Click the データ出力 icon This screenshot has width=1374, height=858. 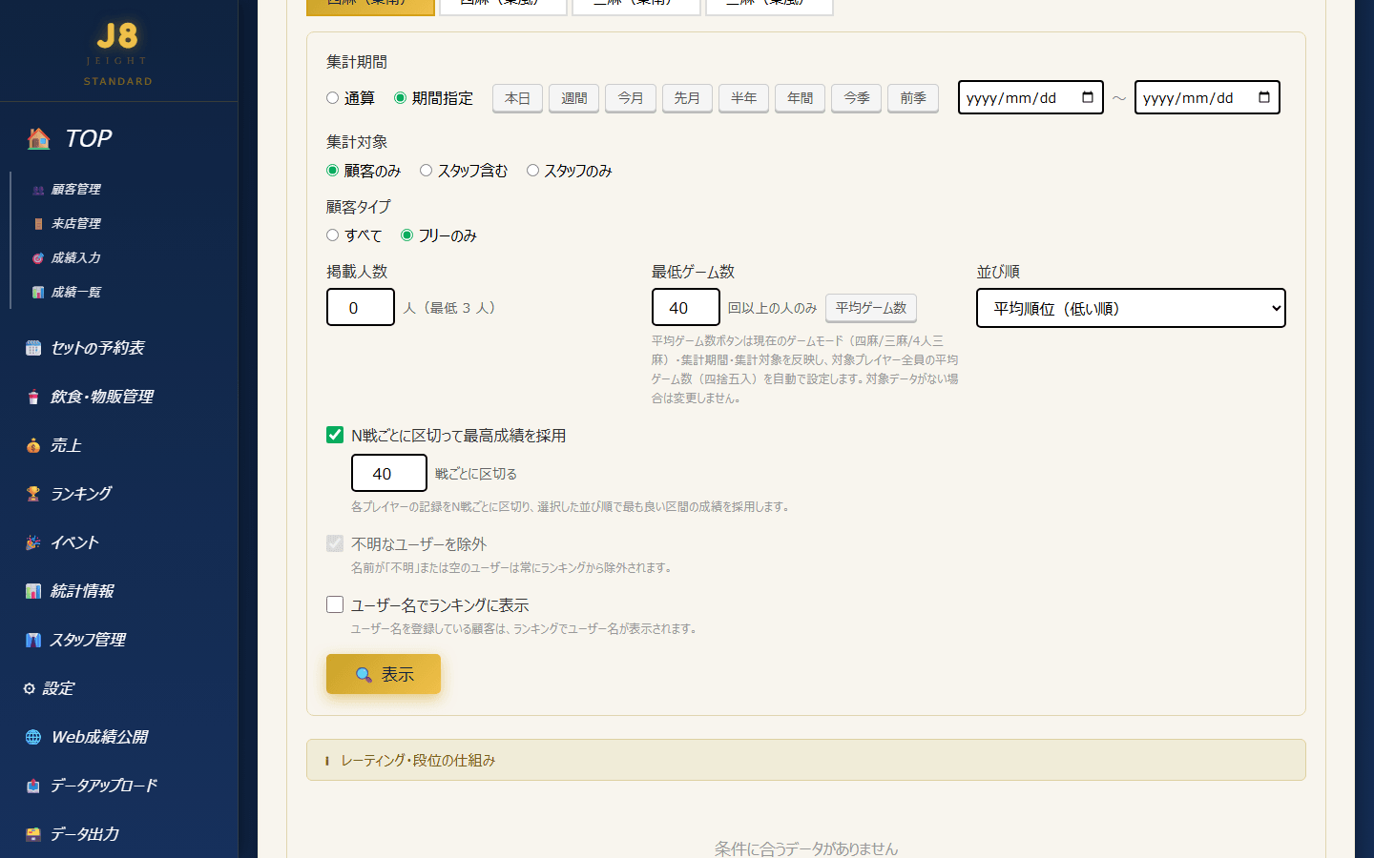click(33, 834)
